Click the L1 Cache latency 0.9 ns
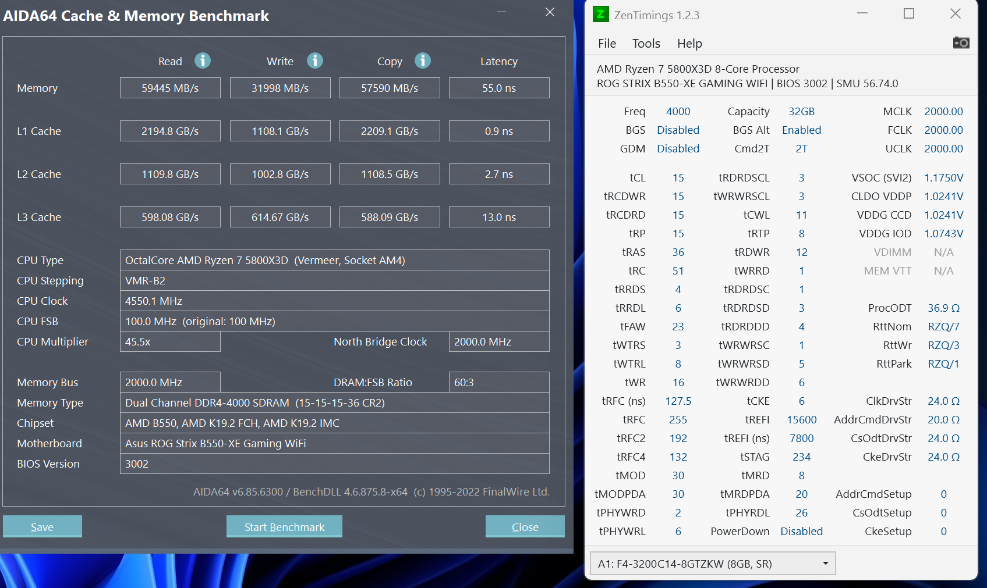This screenshot has width=987, height=588. click(x=499, y=131)
